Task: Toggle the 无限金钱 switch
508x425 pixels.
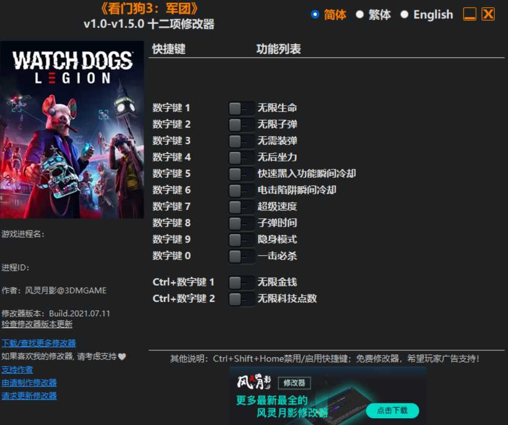Action: pyautogui.click(x=241, y=282)
